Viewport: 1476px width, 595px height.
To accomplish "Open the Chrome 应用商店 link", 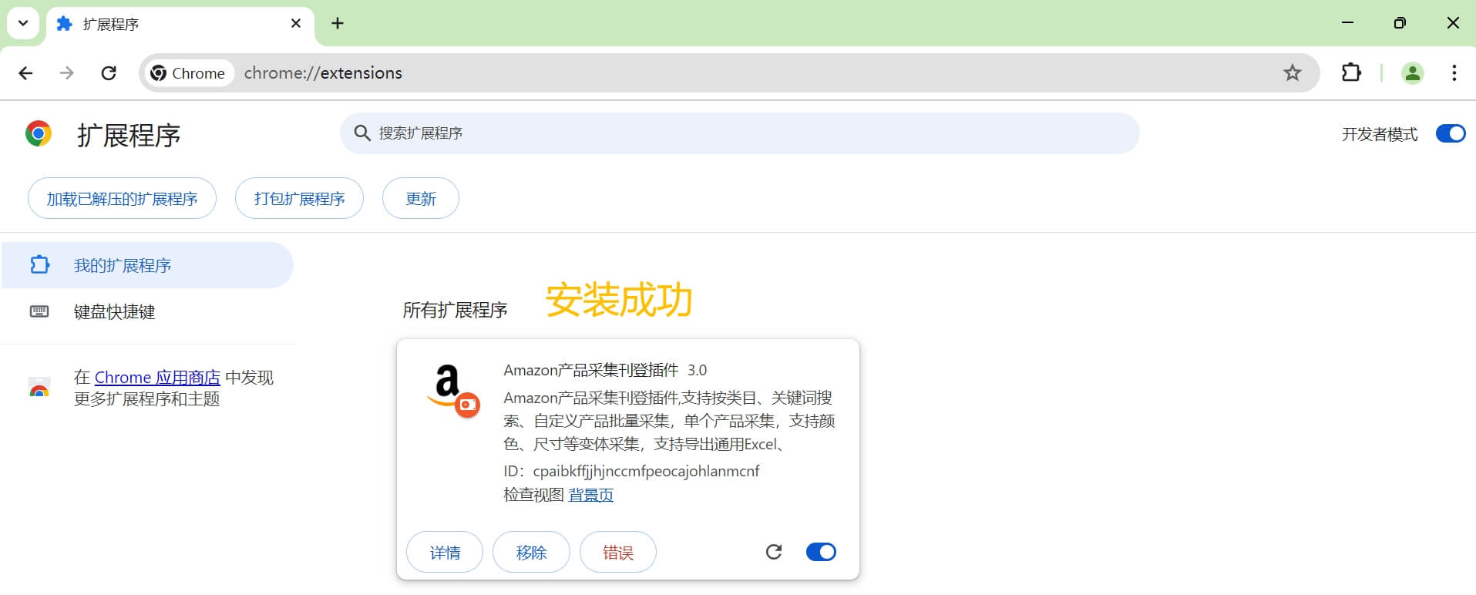I will (x=157, y=378).
